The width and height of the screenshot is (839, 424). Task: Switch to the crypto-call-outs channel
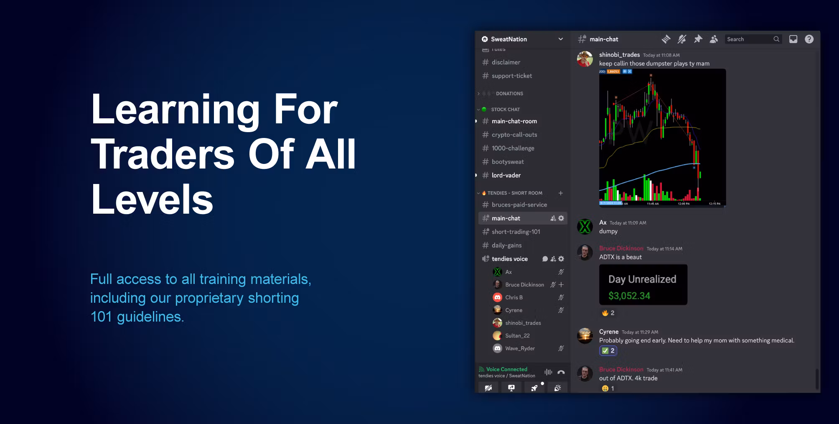point(514,135)
